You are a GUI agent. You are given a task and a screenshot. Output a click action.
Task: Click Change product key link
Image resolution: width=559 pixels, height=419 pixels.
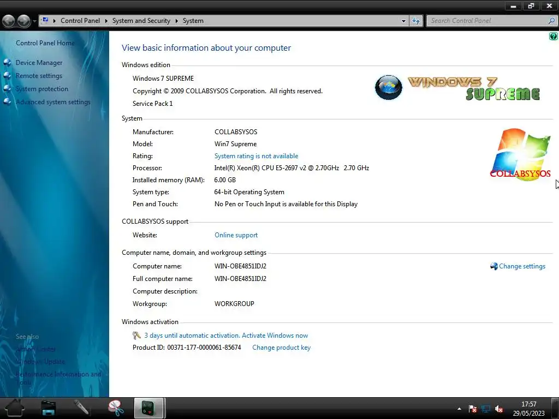click(281, 348)
